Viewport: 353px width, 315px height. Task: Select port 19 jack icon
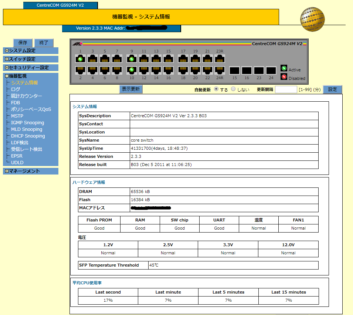[195, 59]
